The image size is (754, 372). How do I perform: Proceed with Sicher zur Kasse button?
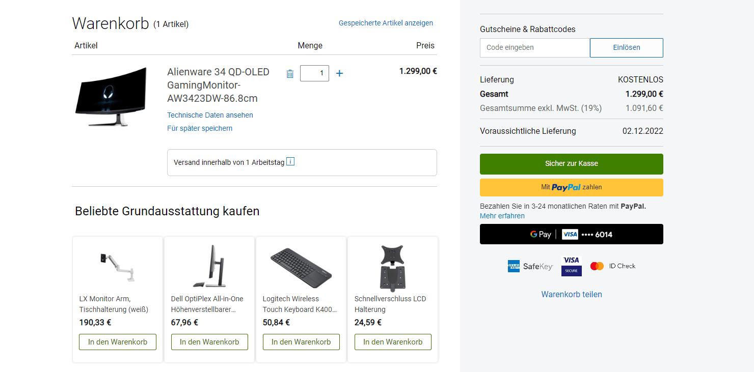572,164
